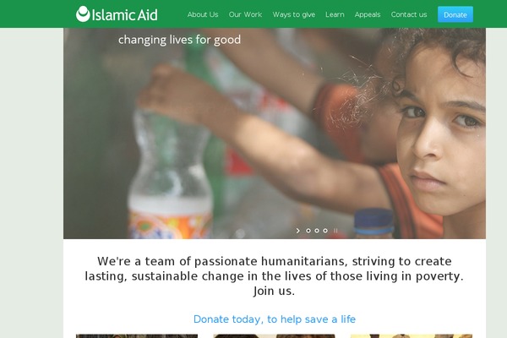
Task: Open the rightmost appeal thumbnail below the donate link
Action: point(412,336)
